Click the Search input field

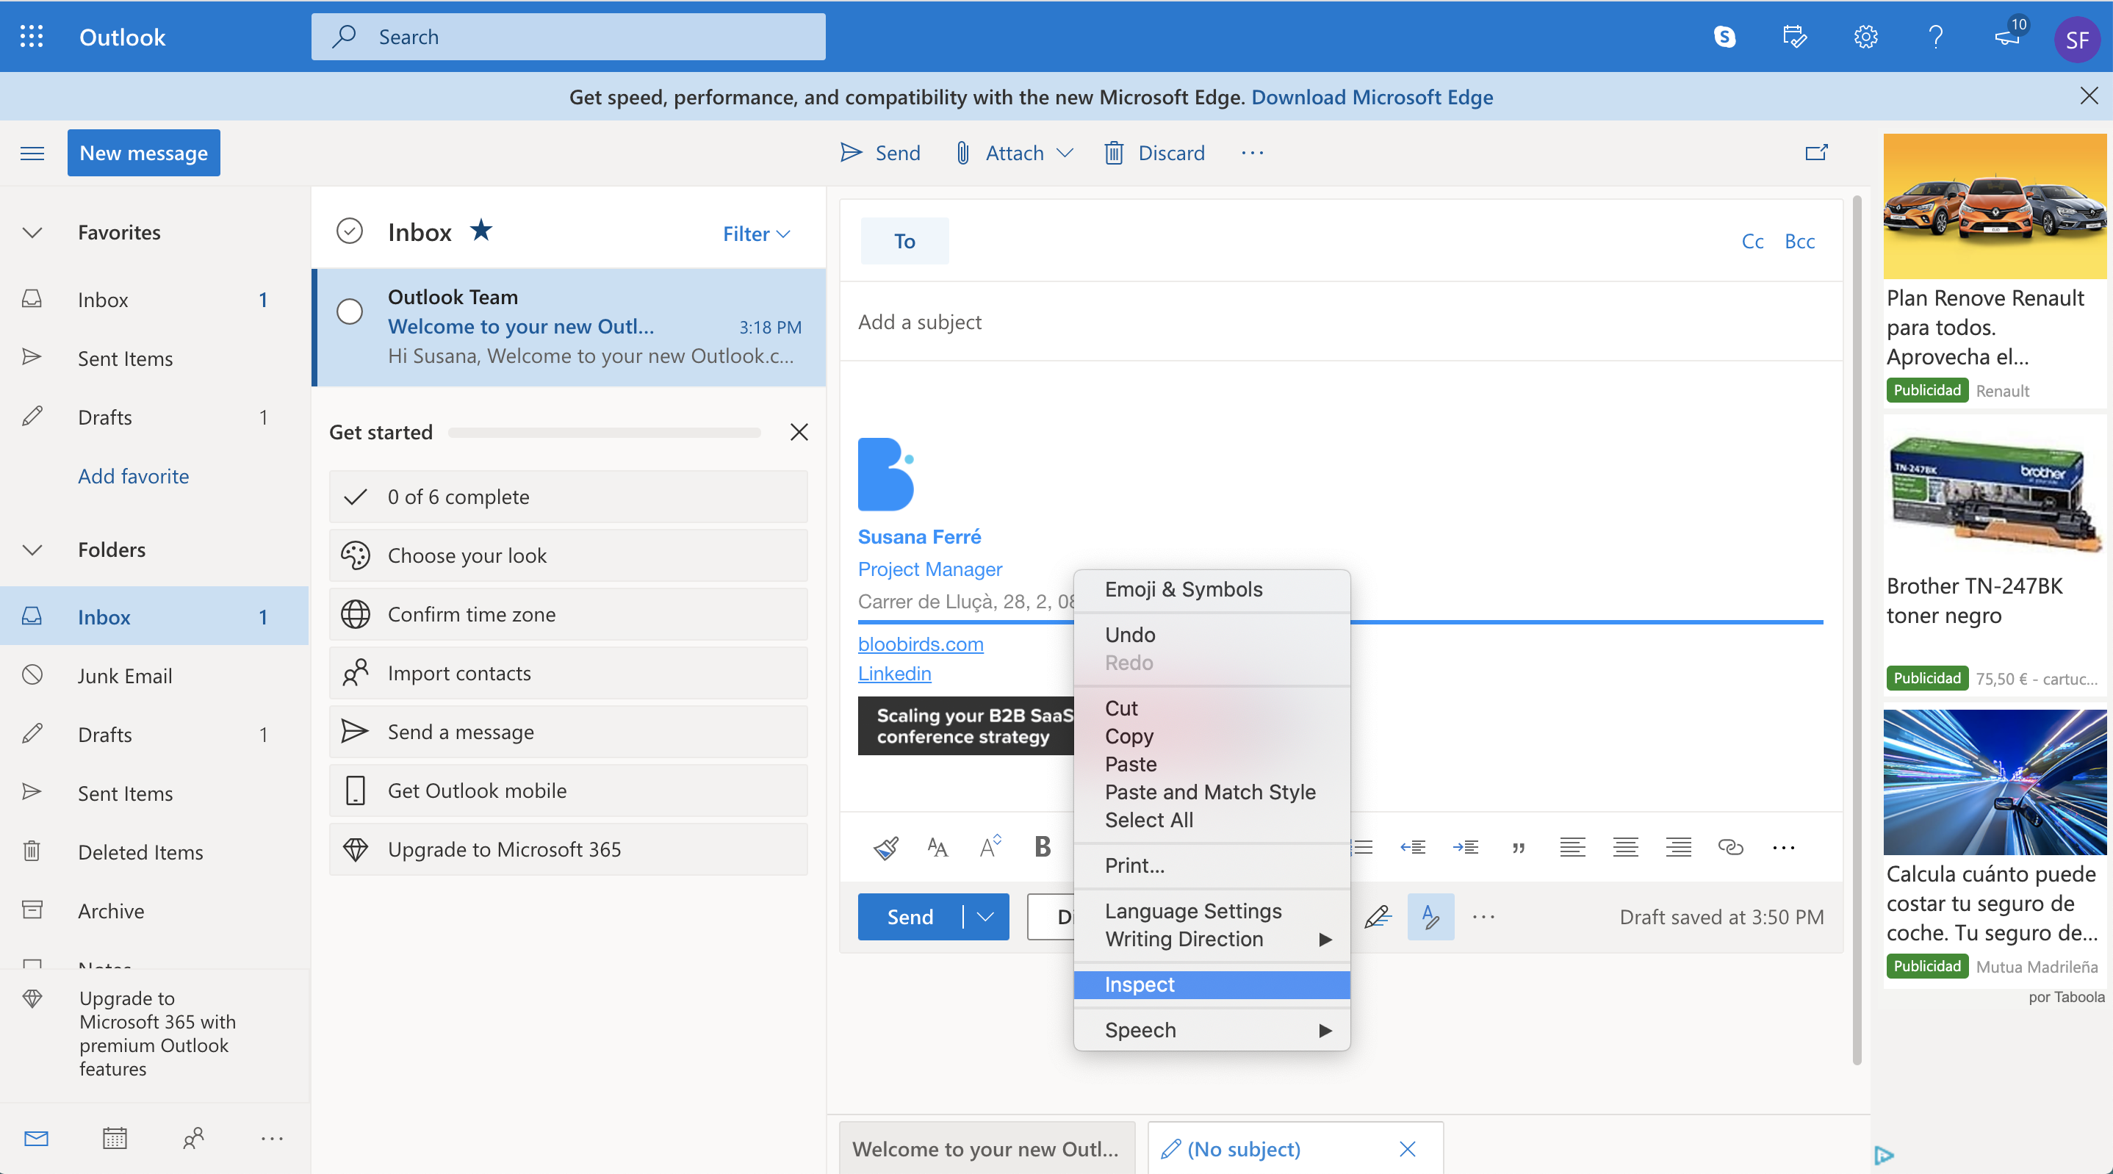(x=568, y=37)
